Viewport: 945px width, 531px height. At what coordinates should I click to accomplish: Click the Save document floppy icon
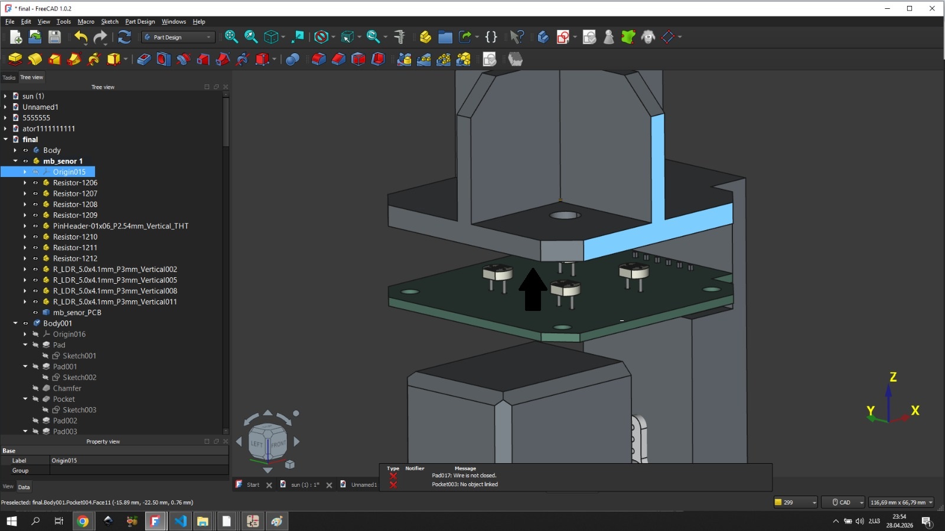coord(54,37)
